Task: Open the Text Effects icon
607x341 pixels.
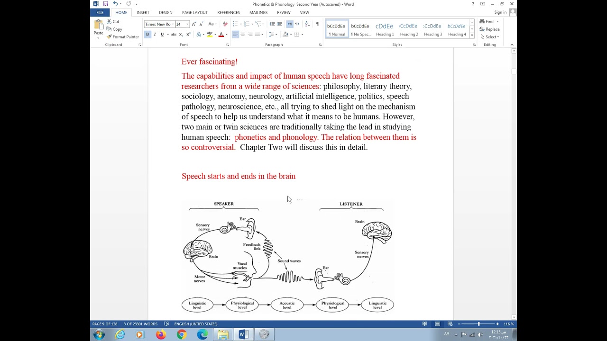Action: pyautogui.click(x=199, y=34)
